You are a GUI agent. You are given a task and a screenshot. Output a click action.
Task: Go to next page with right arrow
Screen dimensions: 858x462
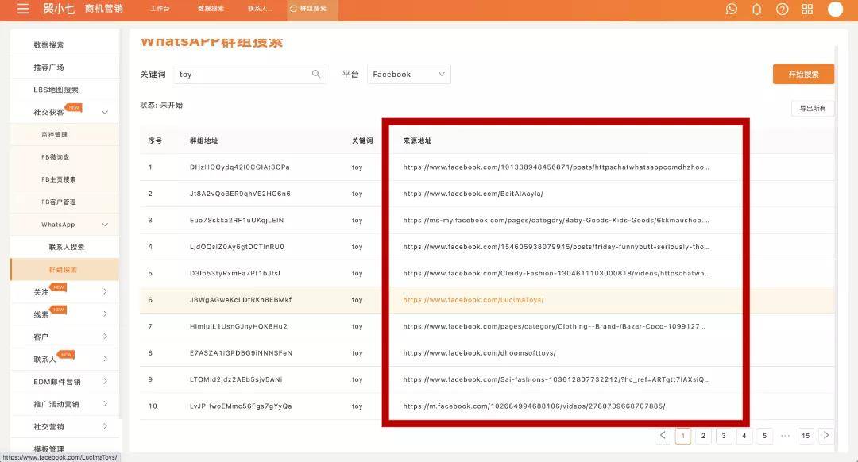tap(826, 435)
